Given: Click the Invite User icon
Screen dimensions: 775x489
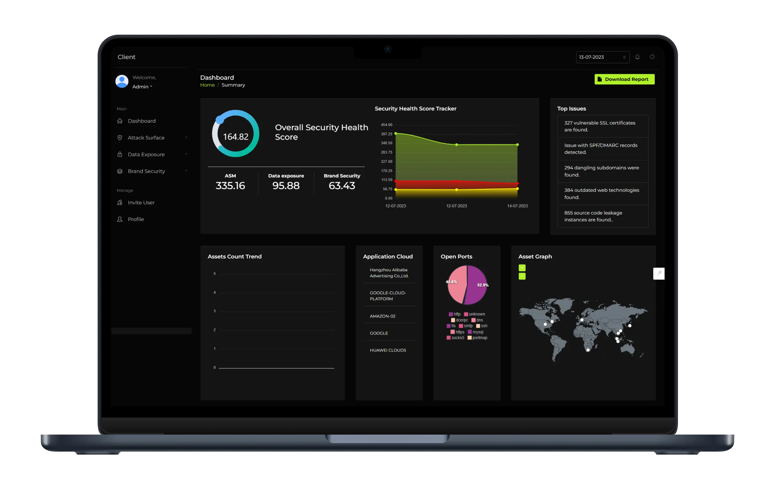Looking at the screenshot, I should [120, 202].
